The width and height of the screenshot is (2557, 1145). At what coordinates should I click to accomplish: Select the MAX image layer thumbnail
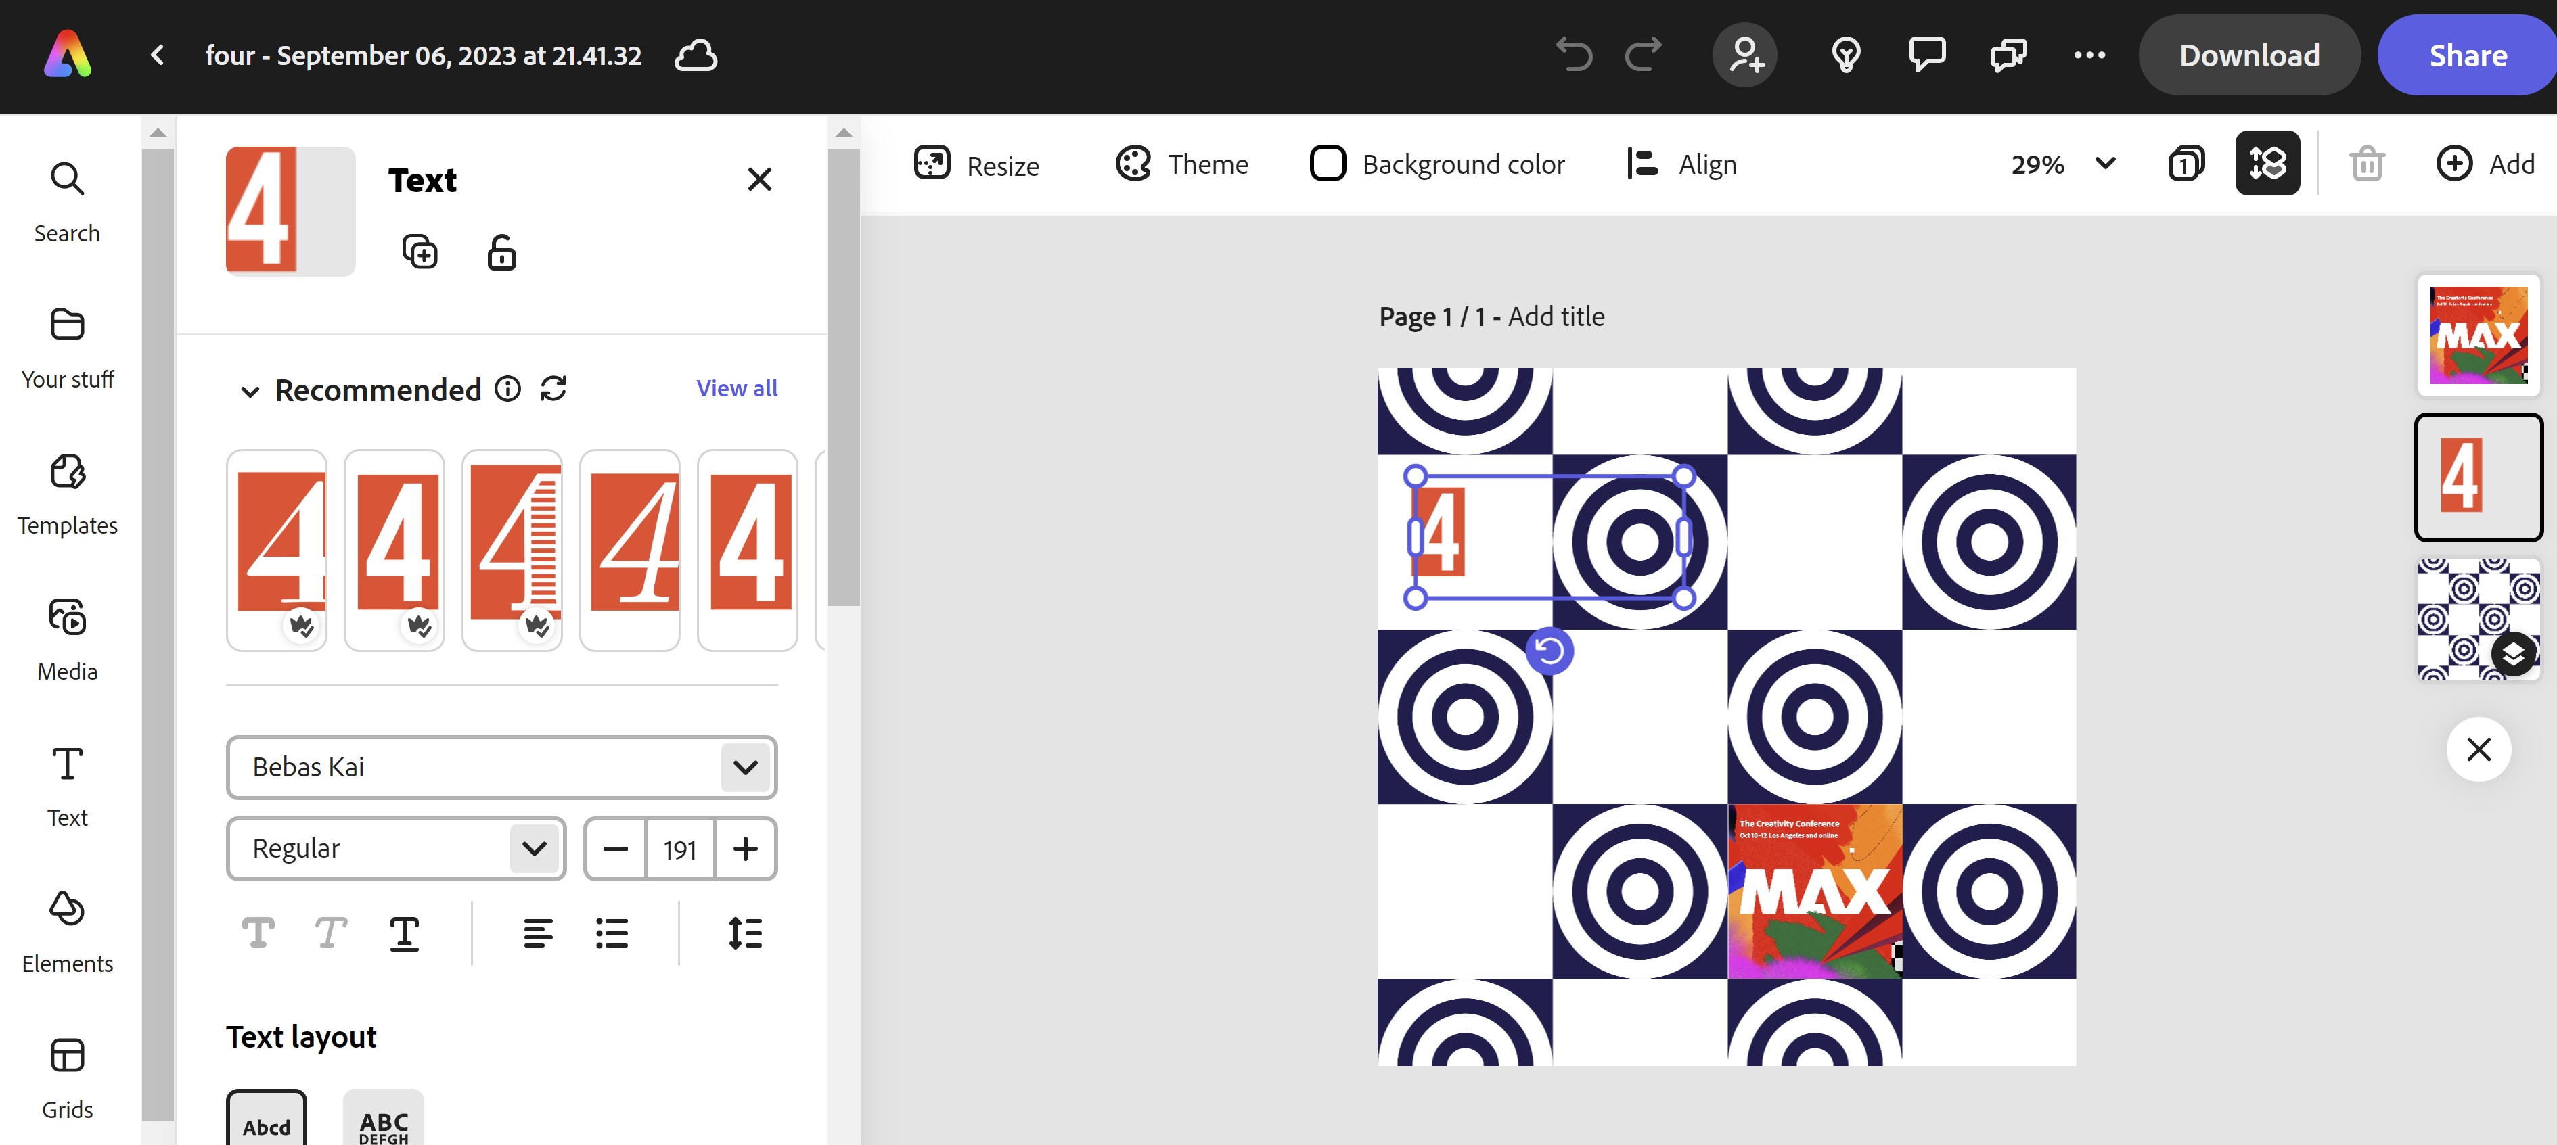point(2479,335)
